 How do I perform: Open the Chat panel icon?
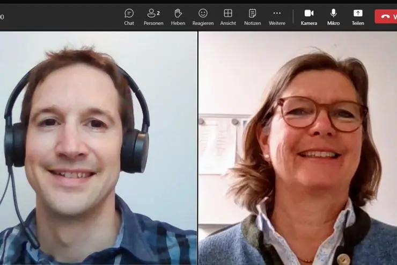pos(129,13)
